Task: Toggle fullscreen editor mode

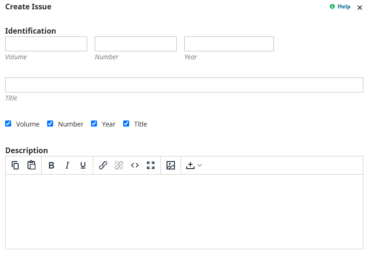Action: tap(151, 165)
